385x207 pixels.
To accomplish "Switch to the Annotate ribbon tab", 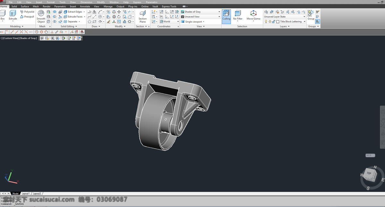I will pos(85,6).
